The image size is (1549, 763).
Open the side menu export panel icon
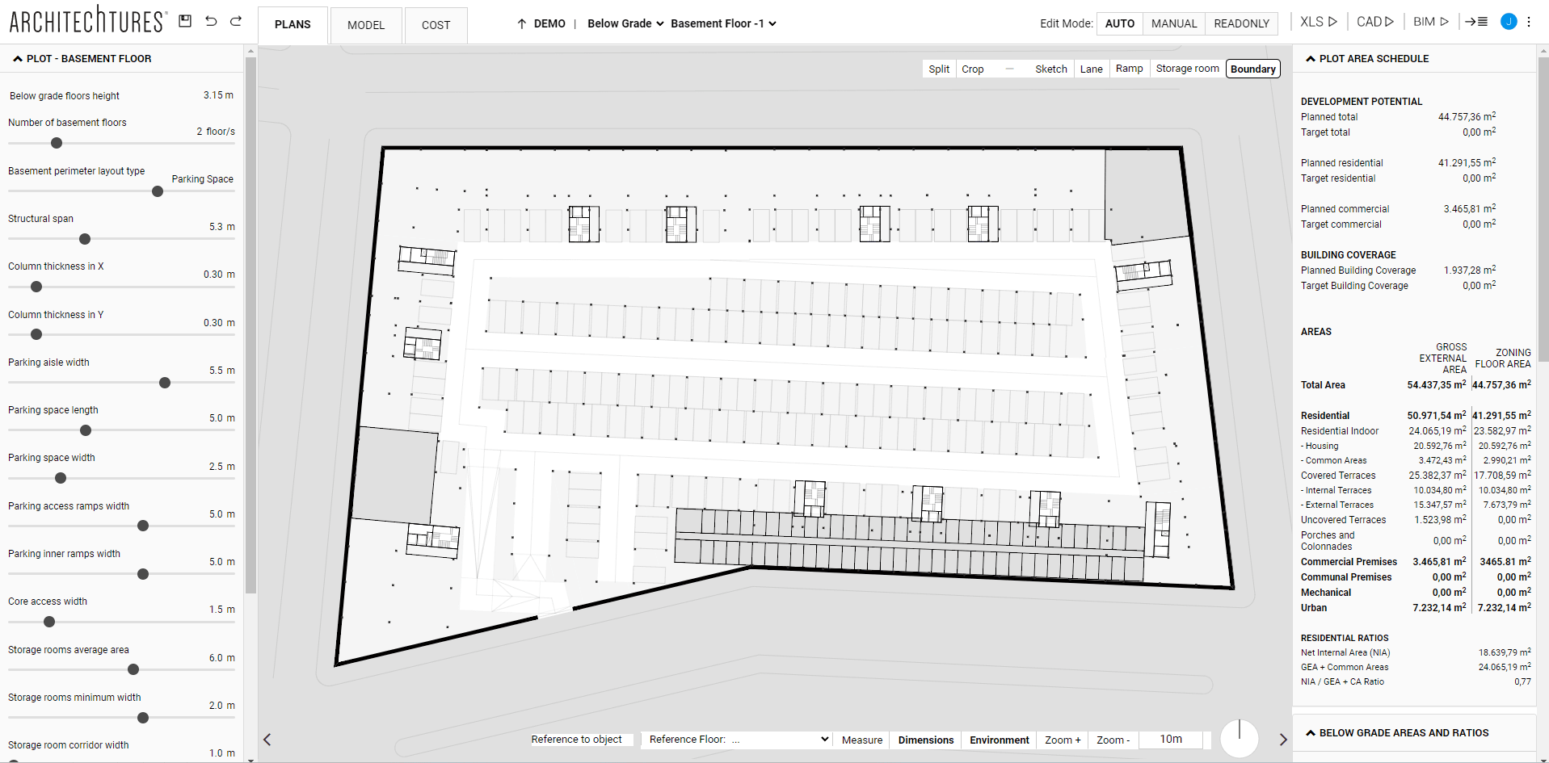pyautogui.click(x=1477, y=22)
